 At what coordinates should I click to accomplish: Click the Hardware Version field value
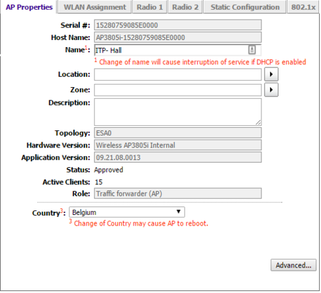click(x=178, y=145)
